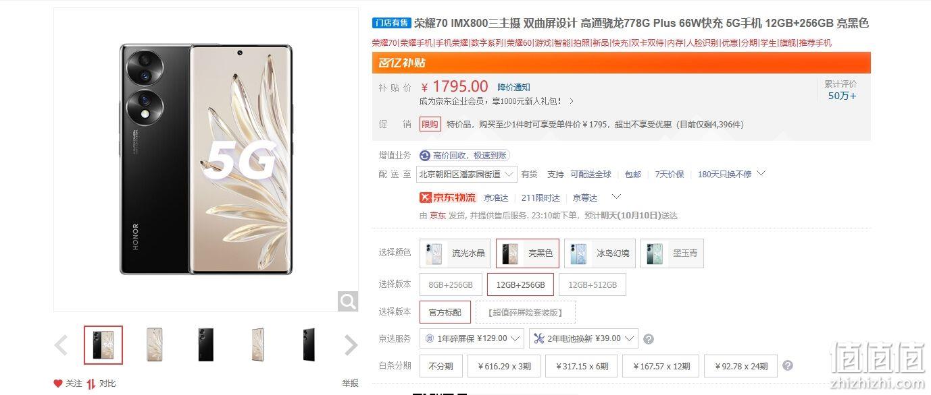Open the delivery address dropdown 北京朝阳区潘家园街道
The height and width of the screenshot is (395, 931).
coord(467,174)
